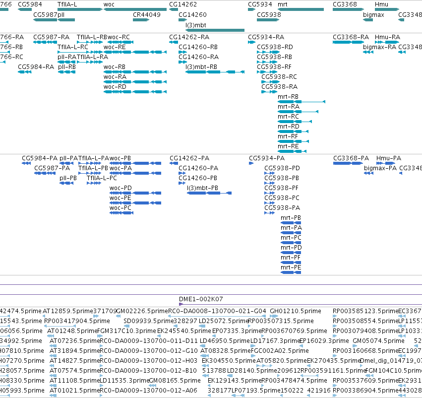Open transcript woc-RC label
Image resolution: width=422 pixels, height=398 pixels.
(119, 37)
